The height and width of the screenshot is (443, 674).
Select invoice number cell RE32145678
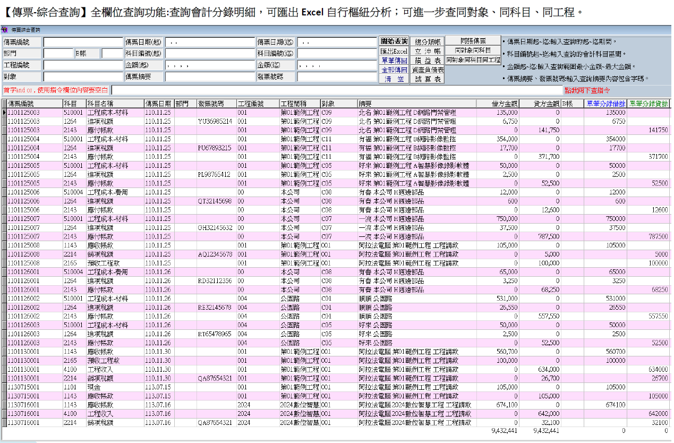click(x=217, y=308)
